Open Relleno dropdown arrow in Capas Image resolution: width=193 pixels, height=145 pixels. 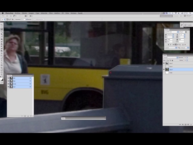pyautogui.click(x=187, y=60)
